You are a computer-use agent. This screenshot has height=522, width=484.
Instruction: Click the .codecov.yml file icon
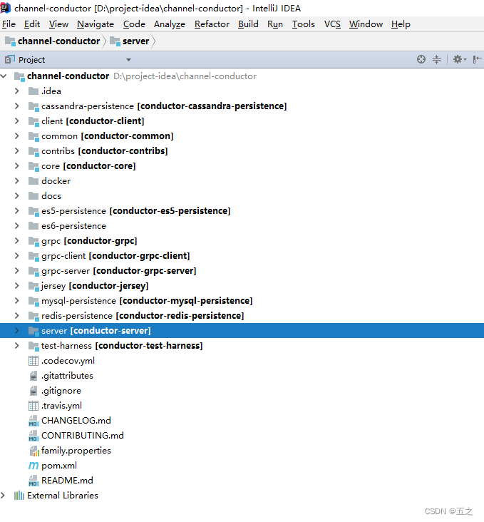[34, 361]
